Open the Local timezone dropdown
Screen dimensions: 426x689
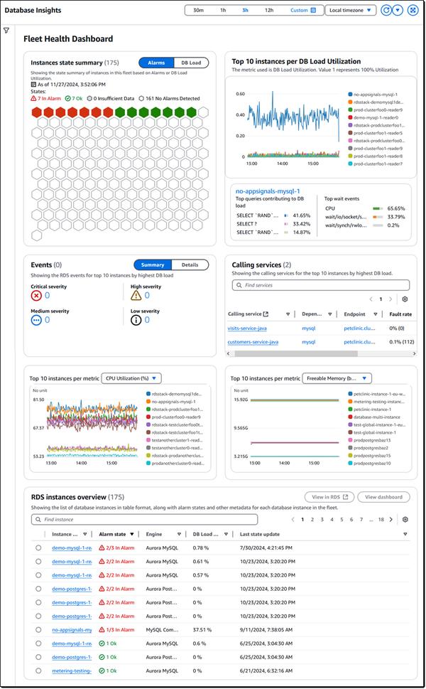click(x=350, y=10)
